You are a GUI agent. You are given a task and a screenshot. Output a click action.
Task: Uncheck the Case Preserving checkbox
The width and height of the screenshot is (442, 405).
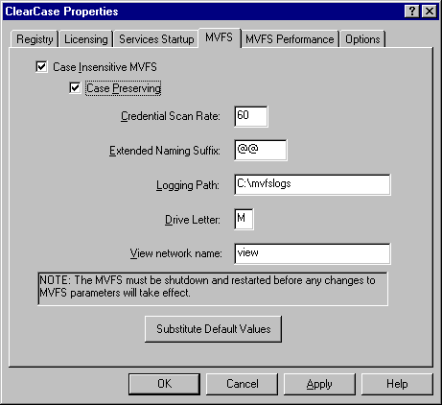click(75, 87)
